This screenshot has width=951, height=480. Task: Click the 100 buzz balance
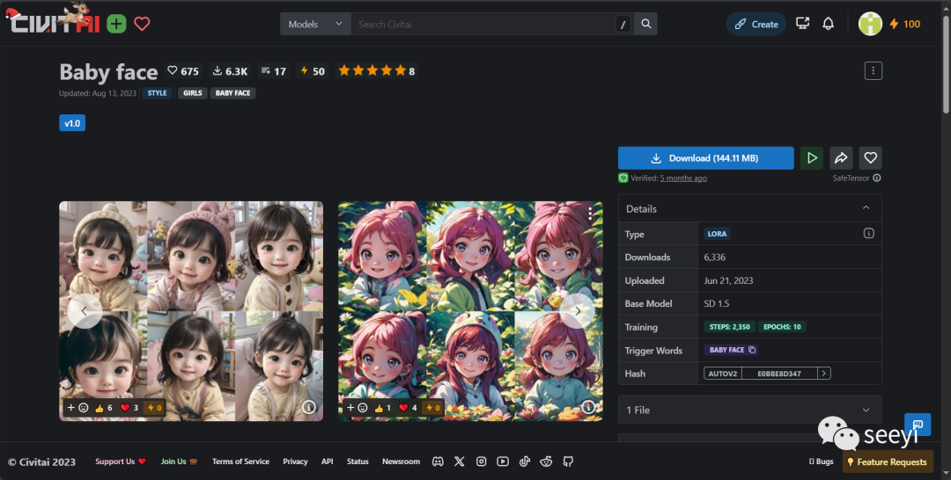tap(905, 25)
